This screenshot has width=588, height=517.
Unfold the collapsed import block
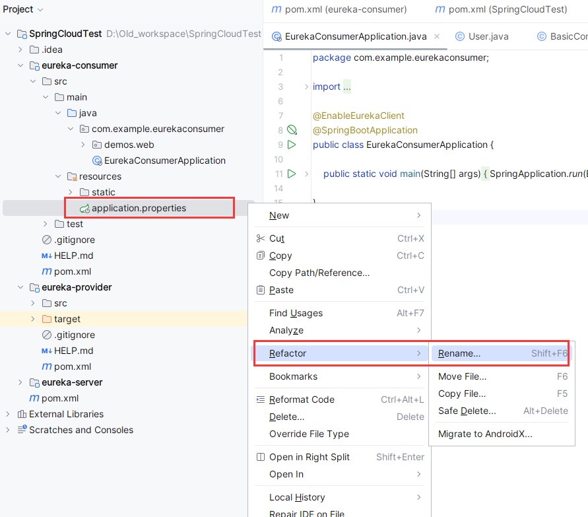click(x=306, y=87)
